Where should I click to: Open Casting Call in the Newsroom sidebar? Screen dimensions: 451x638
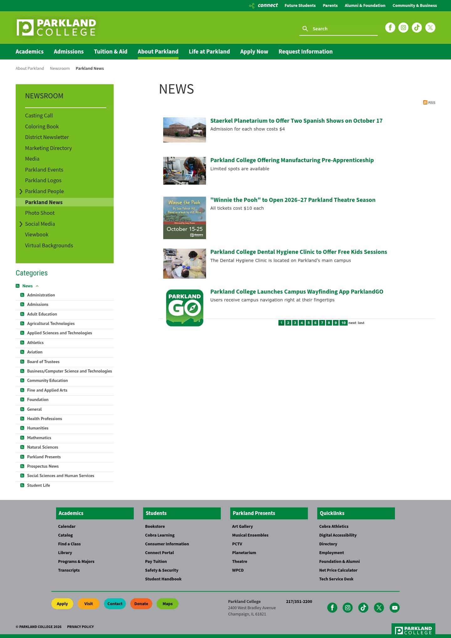39,116
